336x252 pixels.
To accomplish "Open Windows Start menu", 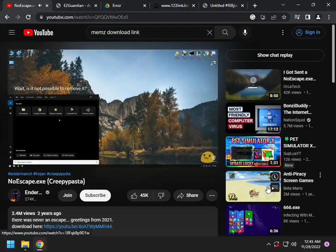I will 10,244.
